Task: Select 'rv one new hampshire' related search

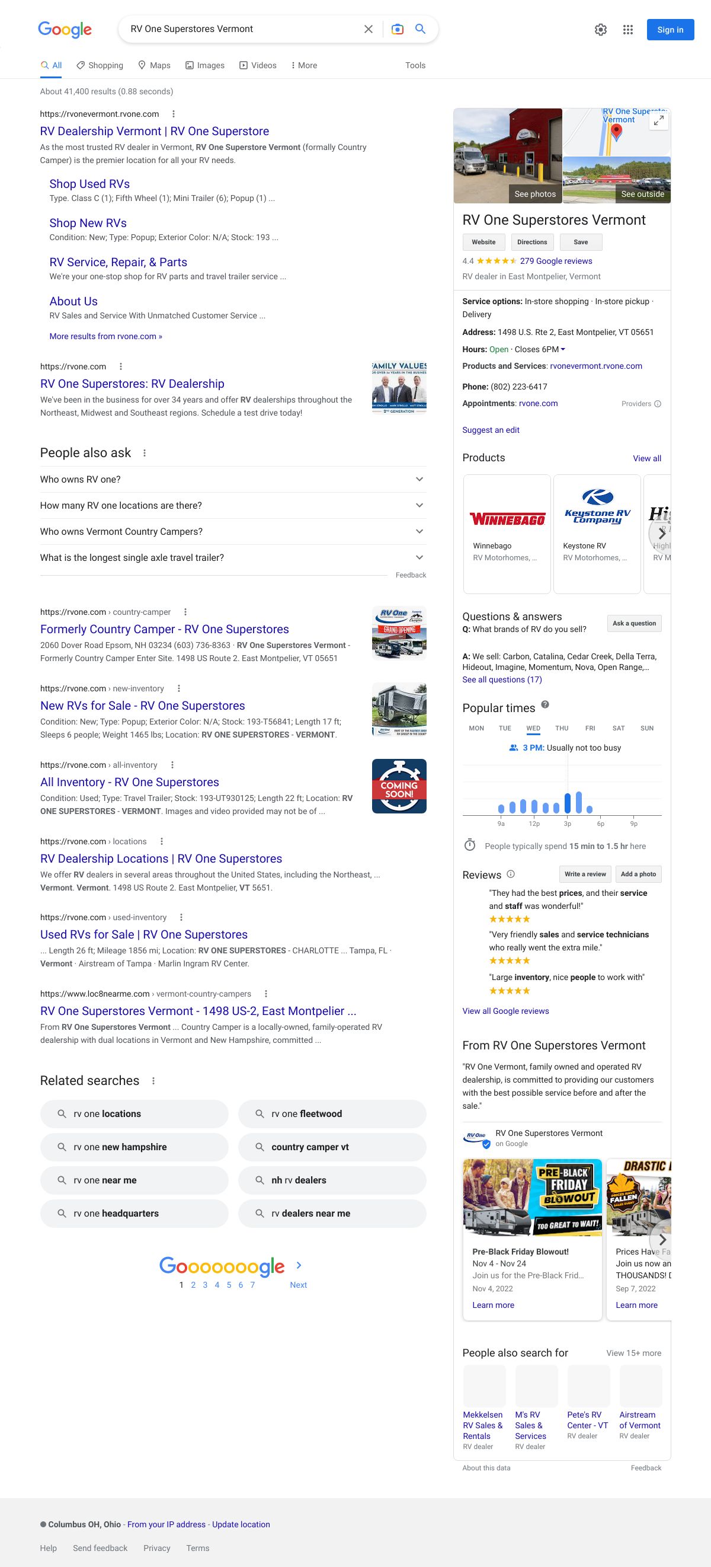Action: coord(134,1147)
